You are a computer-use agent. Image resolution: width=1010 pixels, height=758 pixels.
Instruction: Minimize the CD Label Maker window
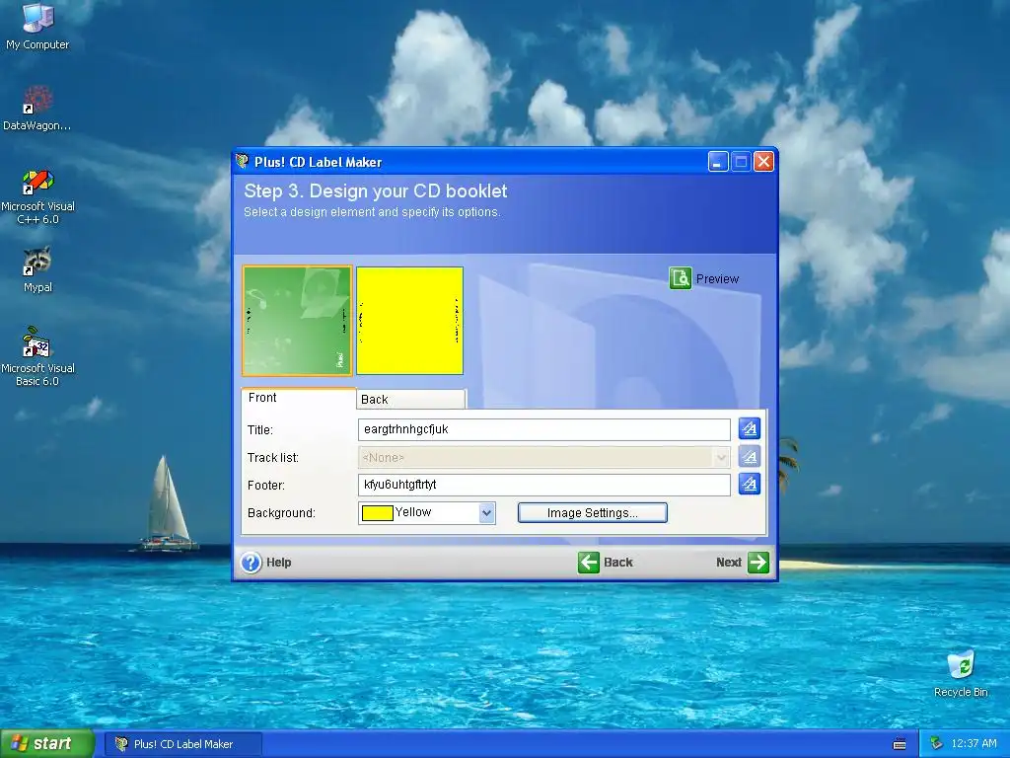click(718, 161)
